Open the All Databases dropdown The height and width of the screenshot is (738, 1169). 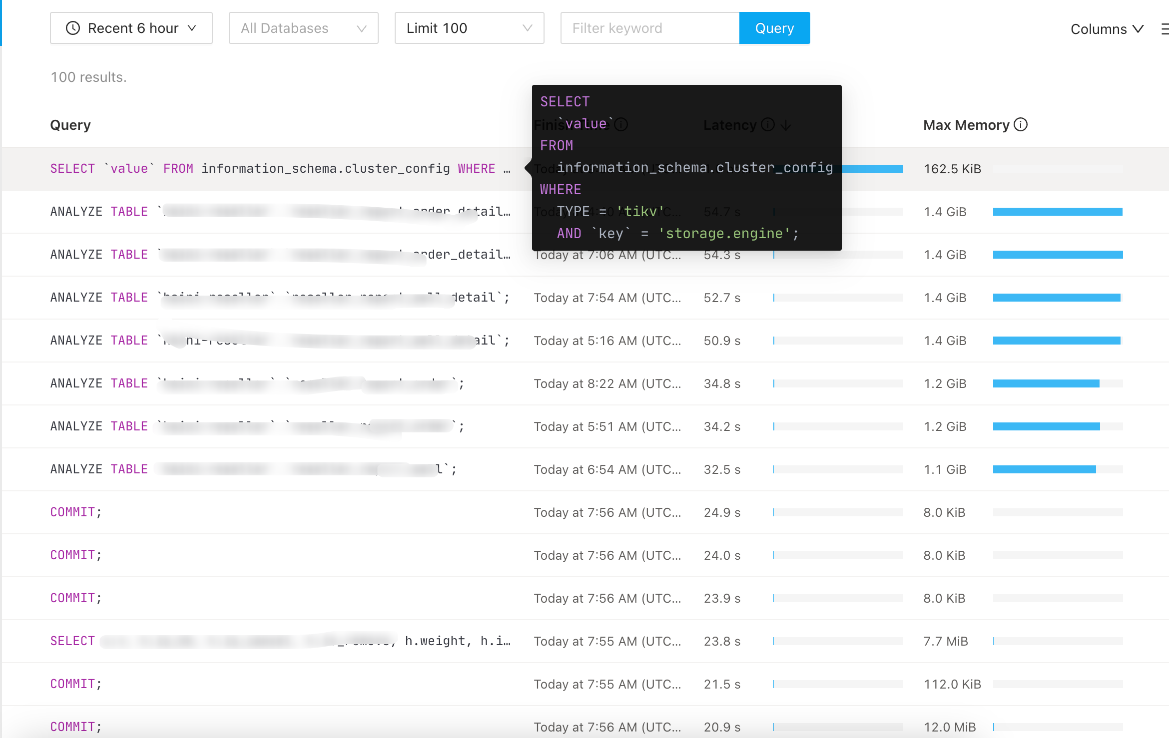303,28
